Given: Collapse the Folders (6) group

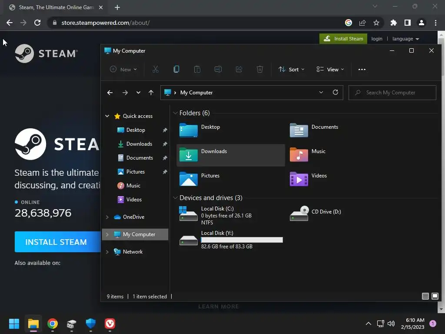Looking at the screenshot, I should (175, 113).
